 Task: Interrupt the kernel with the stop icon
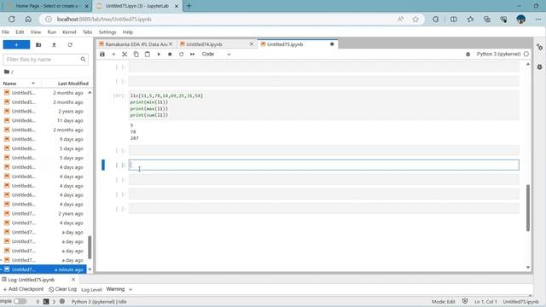pyautogui.click(x=170, y=55)
